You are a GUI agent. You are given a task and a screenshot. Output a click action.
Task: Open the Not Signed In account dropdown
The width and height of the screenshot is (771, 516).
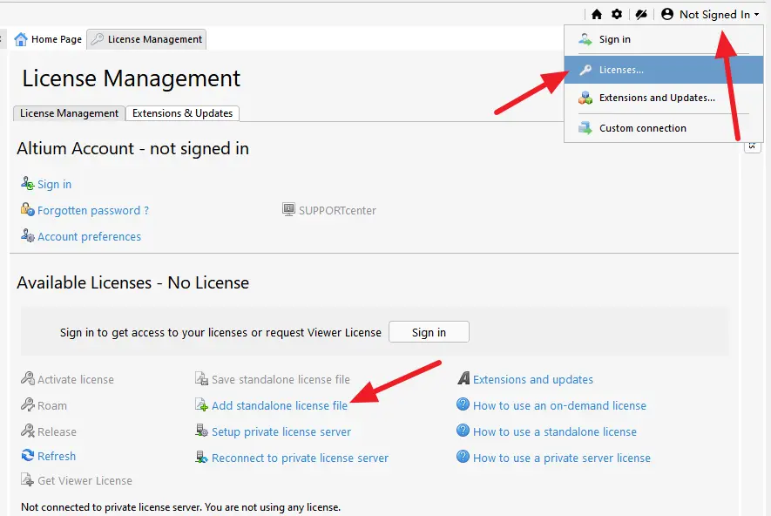click(710, 14)
